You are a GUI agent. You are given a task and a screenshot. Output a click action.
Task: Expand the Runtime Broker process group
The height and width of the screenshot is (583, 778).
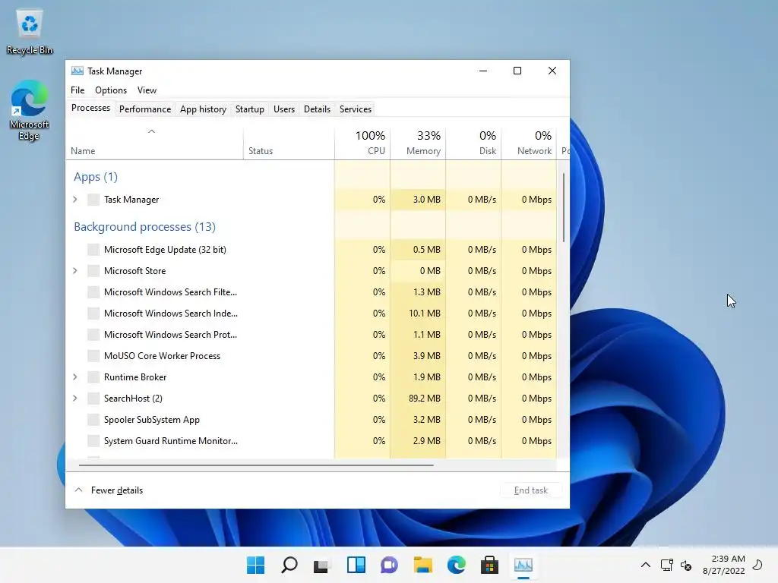coord(75,377)
